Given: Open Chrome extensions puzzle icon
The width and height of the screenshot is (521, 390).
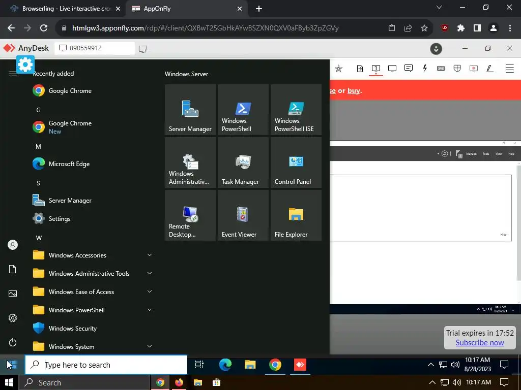Looking at the screenshot, I should (460, 28).
